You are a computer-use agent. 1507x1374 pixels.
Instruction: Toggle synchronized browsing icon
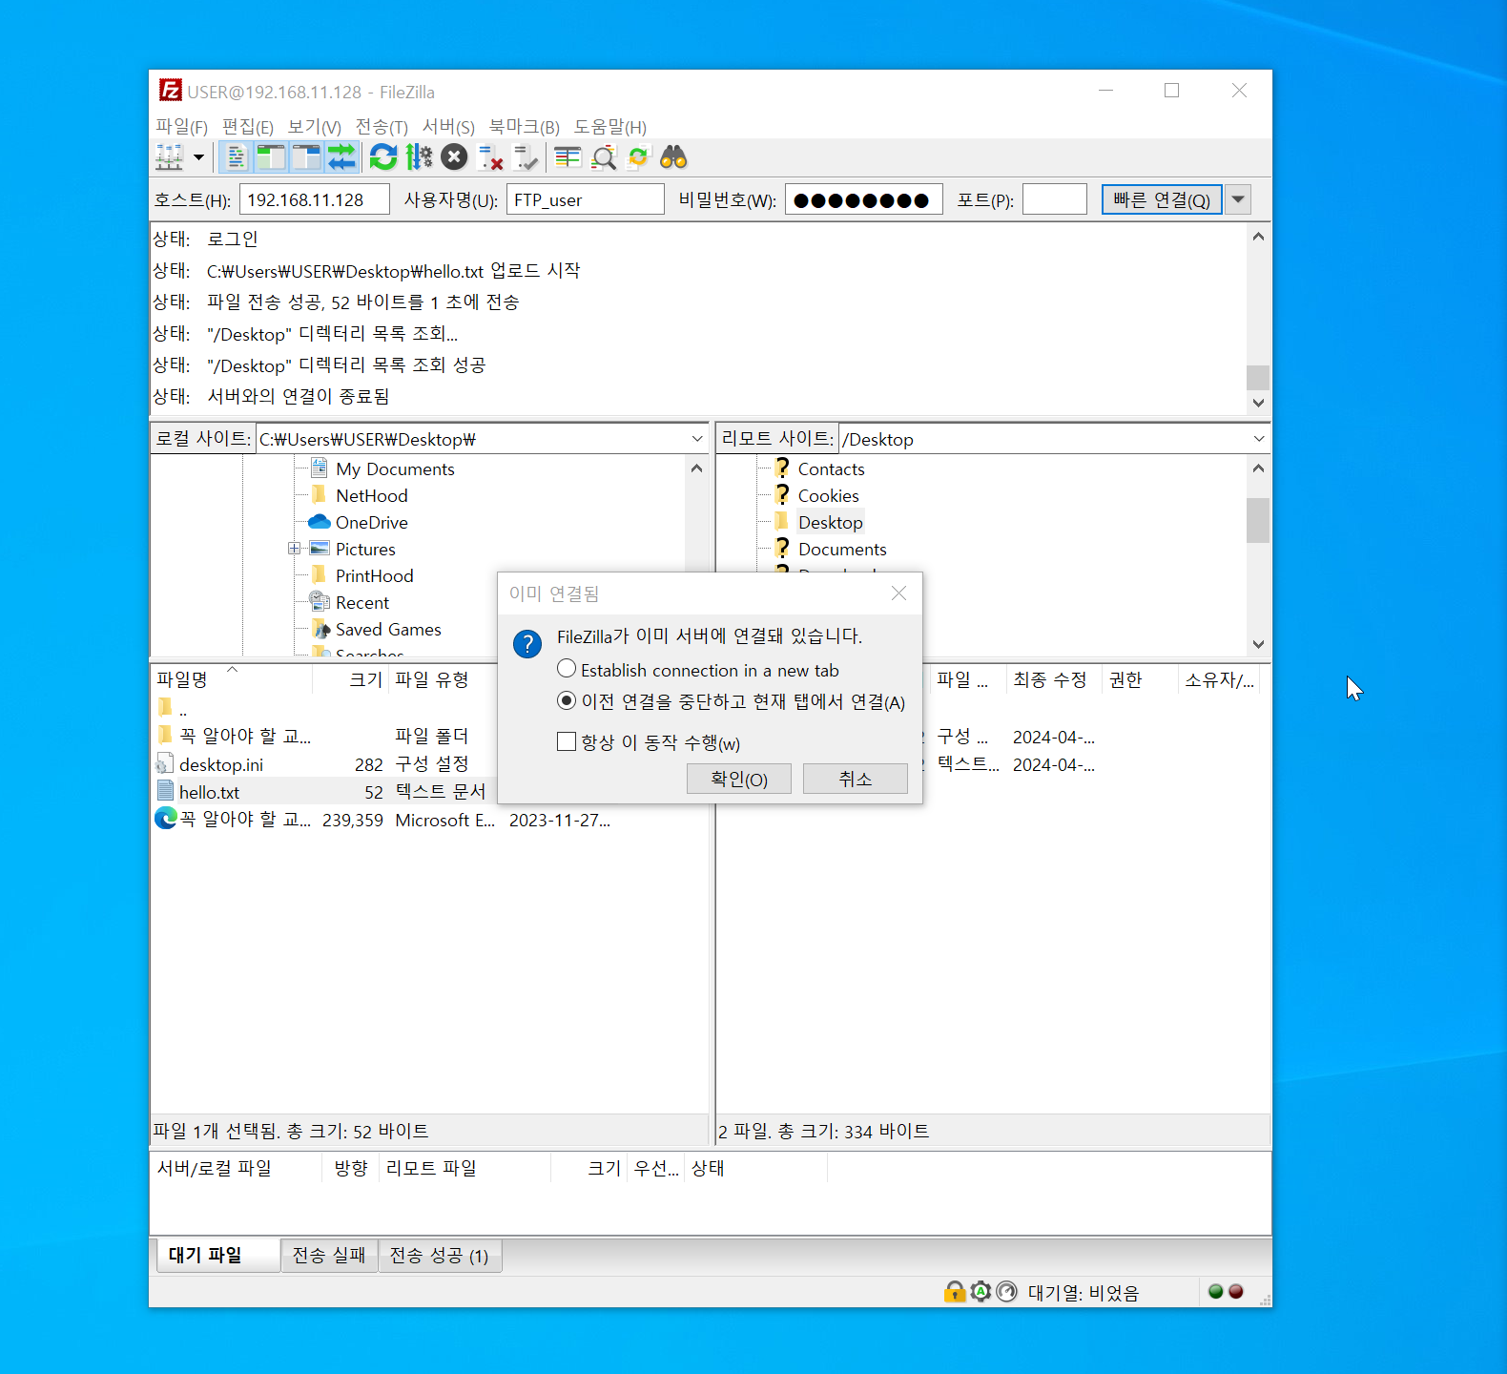coord(638,157)
